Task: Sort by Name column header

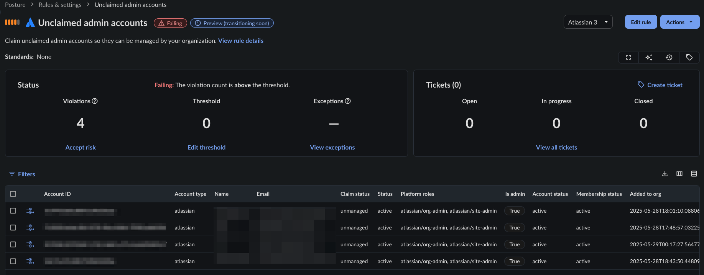Action: [x=222, y=194]
